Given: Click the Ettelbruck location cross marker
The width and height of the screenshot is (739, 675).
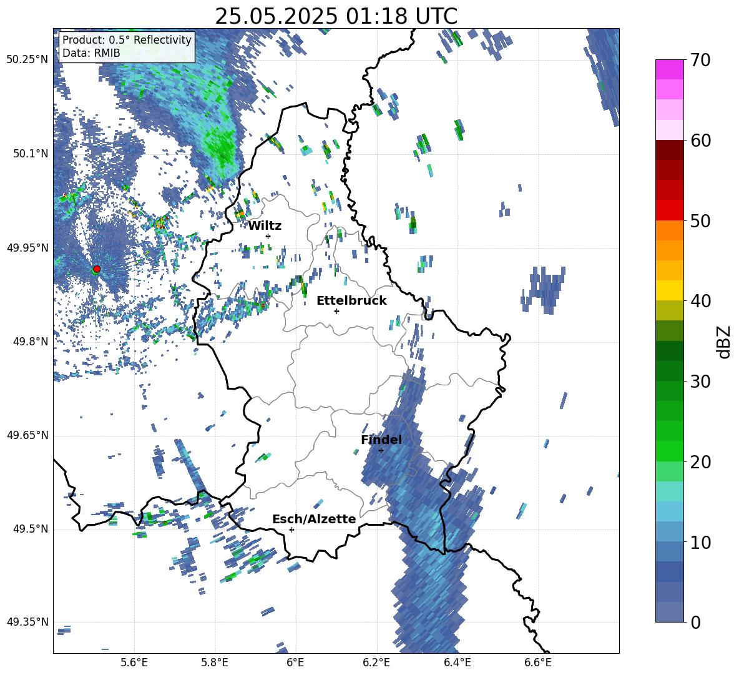Looking at the screenshot, I should (x=336, y=311).
